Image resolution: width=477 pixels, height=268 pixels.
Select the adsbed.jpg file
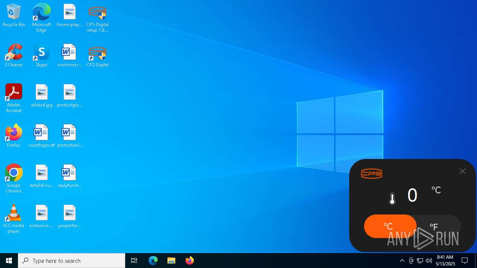[41, 96]
